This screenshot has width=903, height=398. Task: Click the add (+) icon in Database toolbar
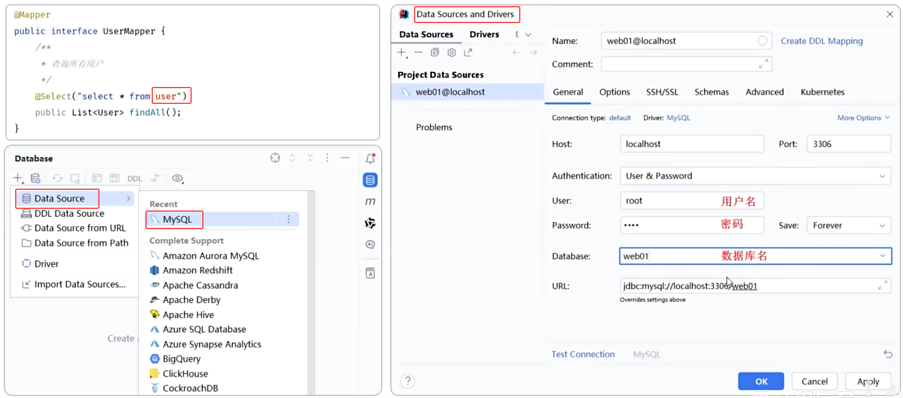click(18, 179)
